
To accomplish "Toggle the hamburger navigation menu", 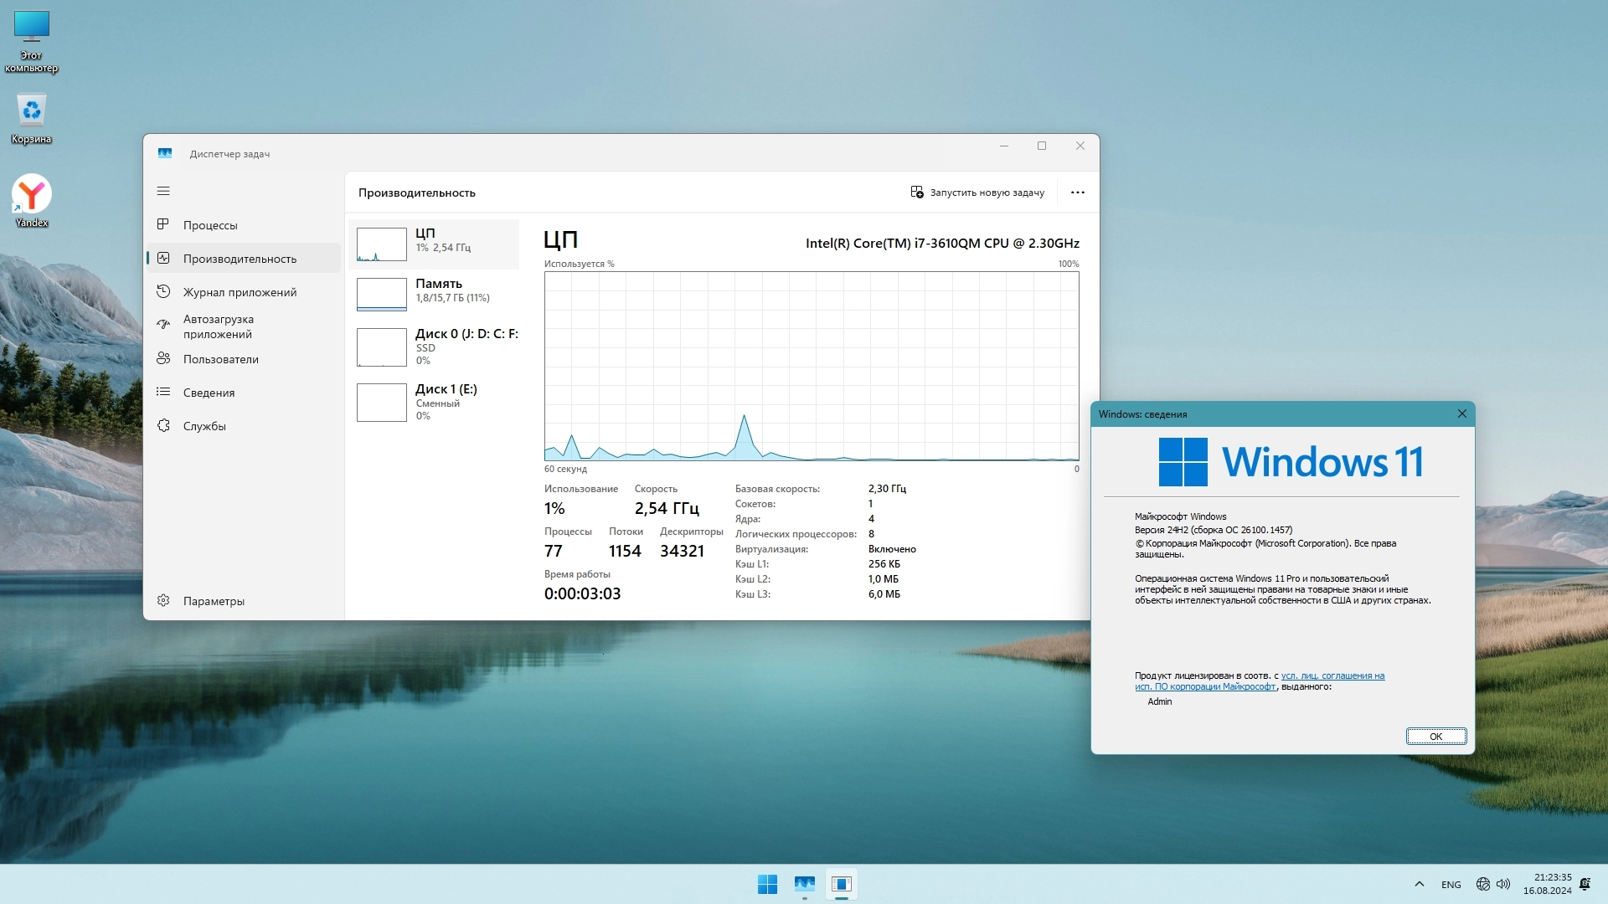I will tap(163, 191).
